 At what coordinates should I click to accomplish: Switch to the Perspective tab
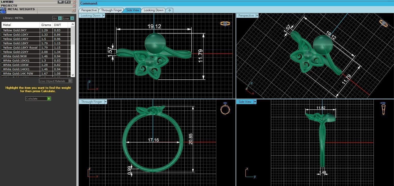[x=89, y=10]
